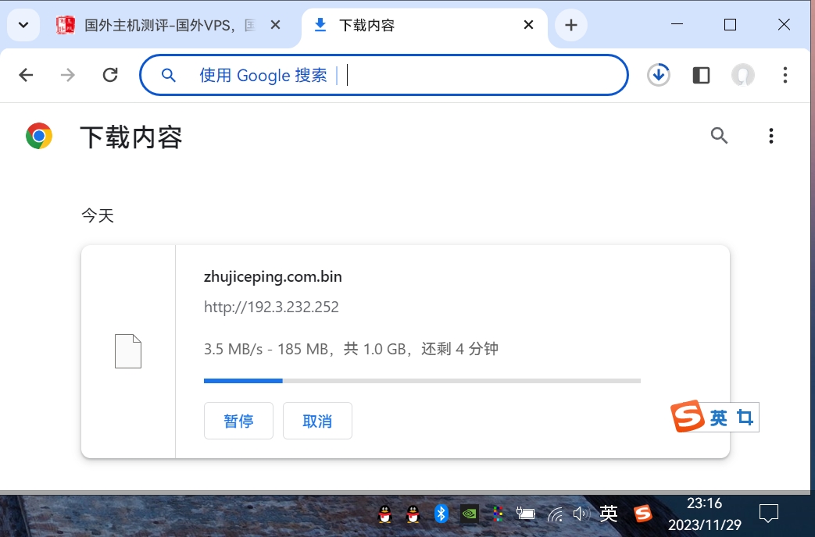Focus the Google search address bar

click(384, 75)
